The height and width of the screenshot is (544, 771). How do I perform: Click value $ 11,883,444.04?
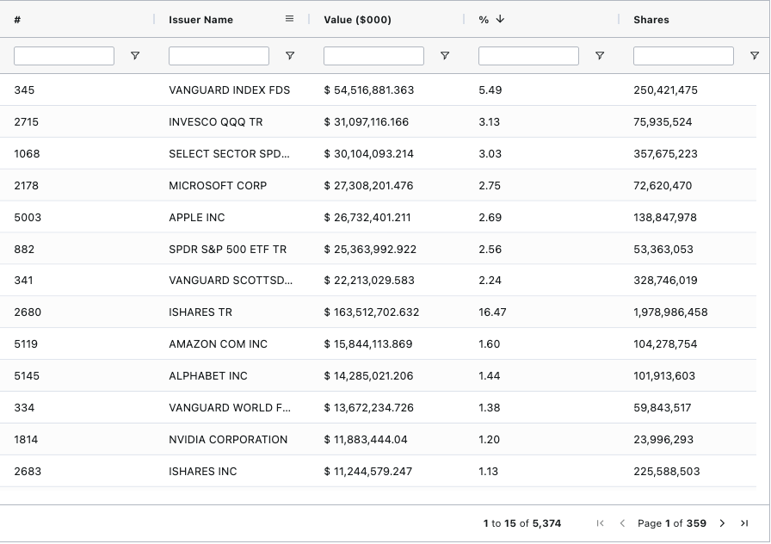coord(366,440)
